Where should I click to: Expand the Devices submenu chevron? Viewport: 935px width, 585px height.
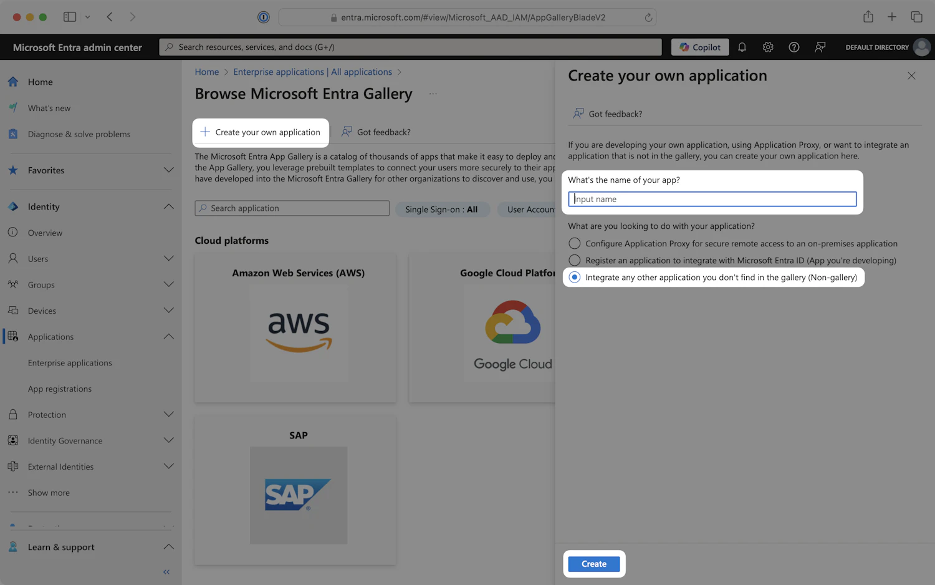point(168,311)
